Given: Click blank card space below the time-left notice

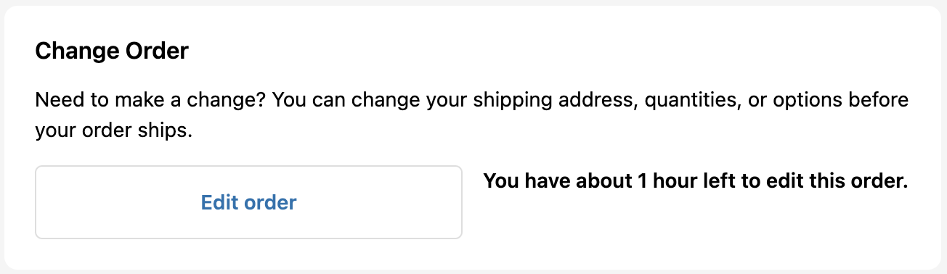Looking at the screenshot, I should pyautogui.click(x=696, y=225).
